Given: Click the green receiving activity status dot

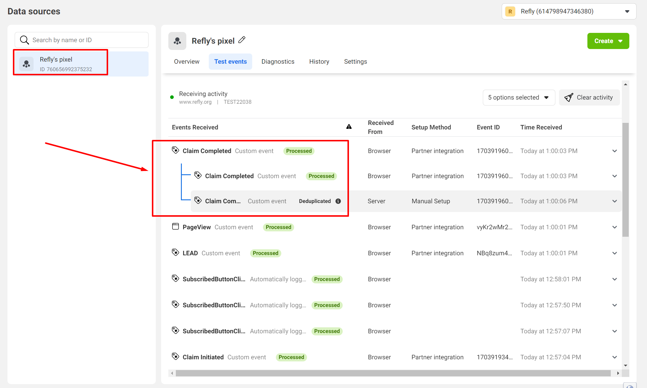Looking at the screenshot, I should [x=172, y=97].
